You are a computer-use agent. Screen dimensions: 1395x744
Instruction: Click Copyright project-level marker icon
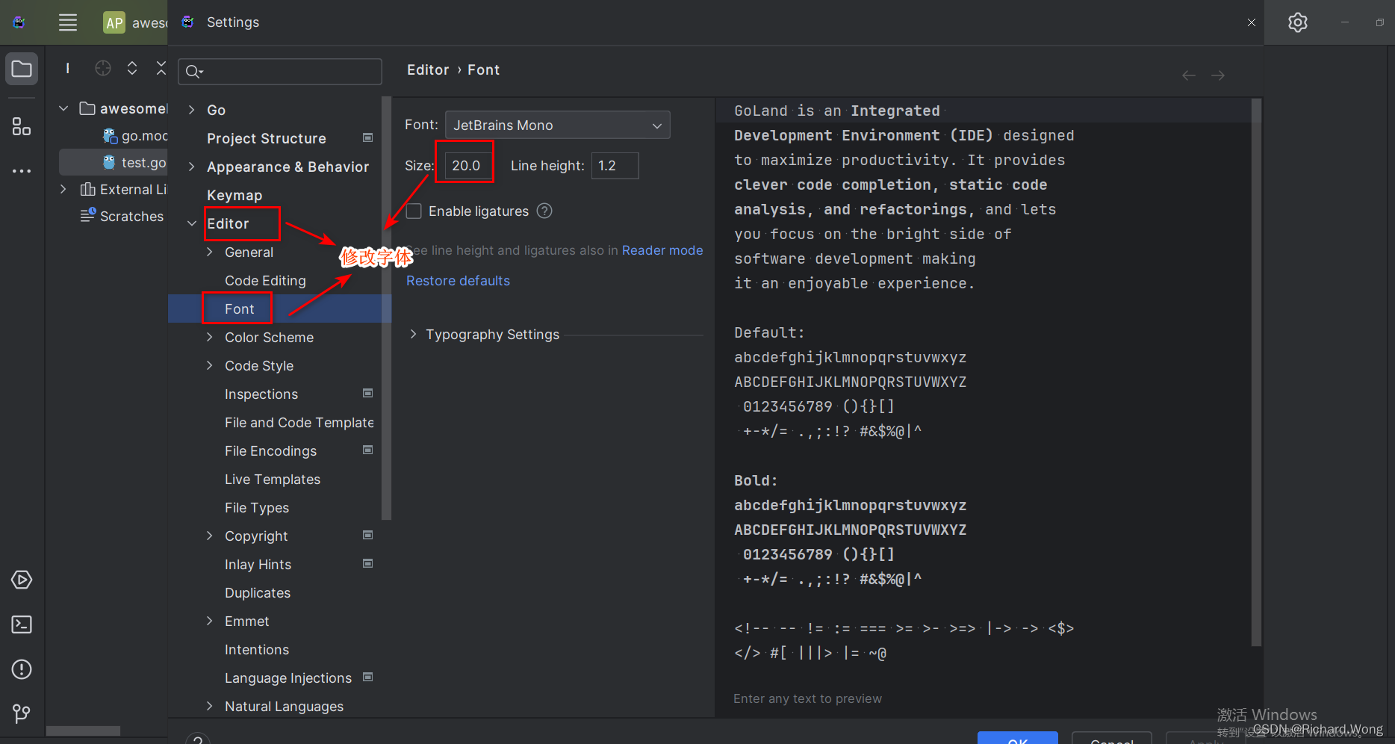pyautogui.click(x=367, y=535)
